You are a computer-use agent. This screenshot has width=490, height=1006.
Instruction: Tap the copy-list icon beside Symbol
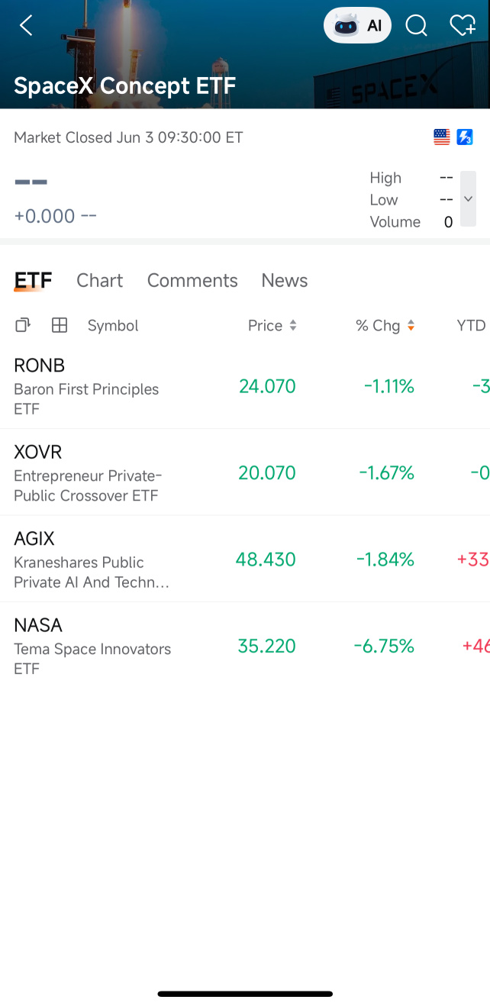[23, 325]
